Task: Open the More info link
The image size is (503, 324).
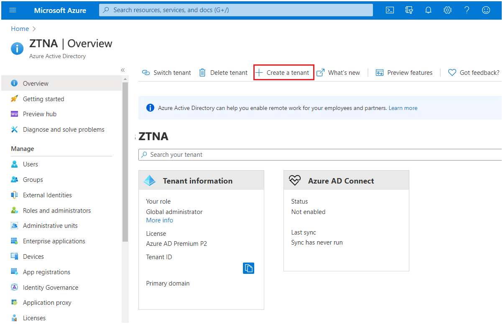Action: [x=159, y=220]
